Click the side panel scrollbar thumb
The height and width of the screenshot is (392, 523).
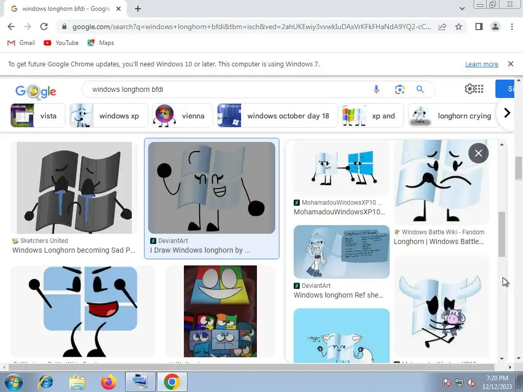click(502, 234)
